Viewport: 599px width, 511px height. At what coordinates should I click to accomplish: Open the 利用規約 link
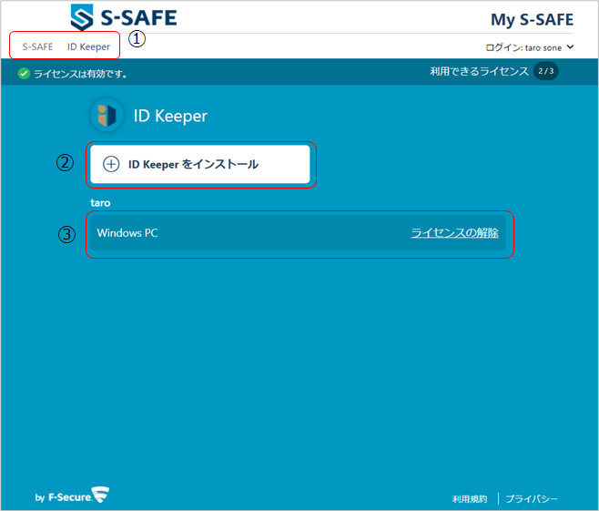(x=469, y=499)
